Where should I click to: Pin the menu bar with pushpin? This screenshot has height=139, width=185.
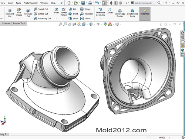click(x=61, y=3)
